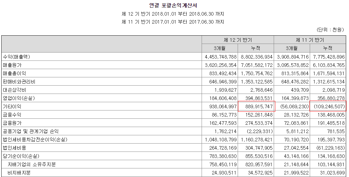Click the 영업이익(손실) row label
Screen dimensions: 349x177
(19, 98)
